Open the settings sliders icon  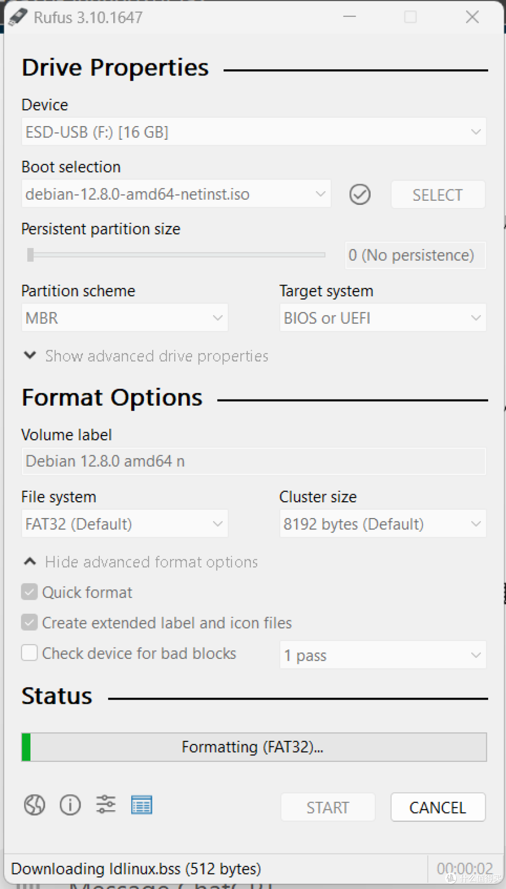pos(106,805)
